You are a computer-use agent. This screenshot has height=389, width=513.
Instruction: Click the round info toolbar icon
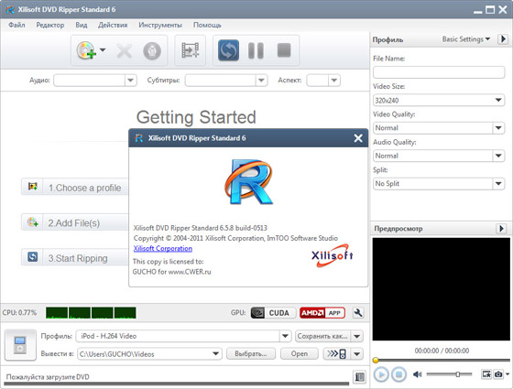tap(152, 51)
